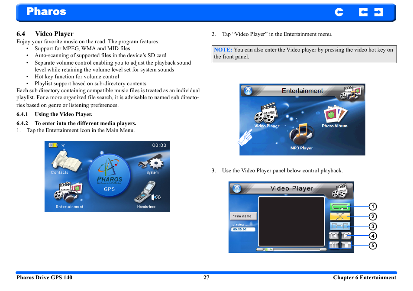Viewport: 413px width, 291px height.
Task: Click footer text 'Chapter 6 Entertainment'
Action: click(365, 278)
